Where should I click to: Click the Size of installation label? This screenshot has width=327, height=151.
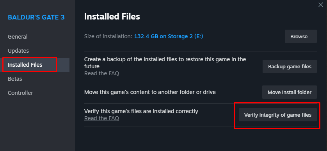(x=108, y=37)
